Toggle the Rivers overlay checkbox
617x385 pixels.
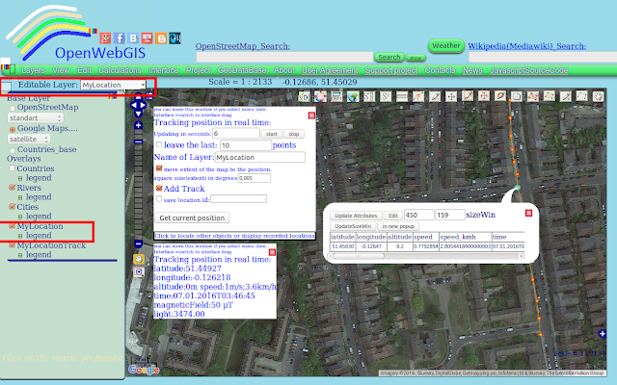[13, 188]
